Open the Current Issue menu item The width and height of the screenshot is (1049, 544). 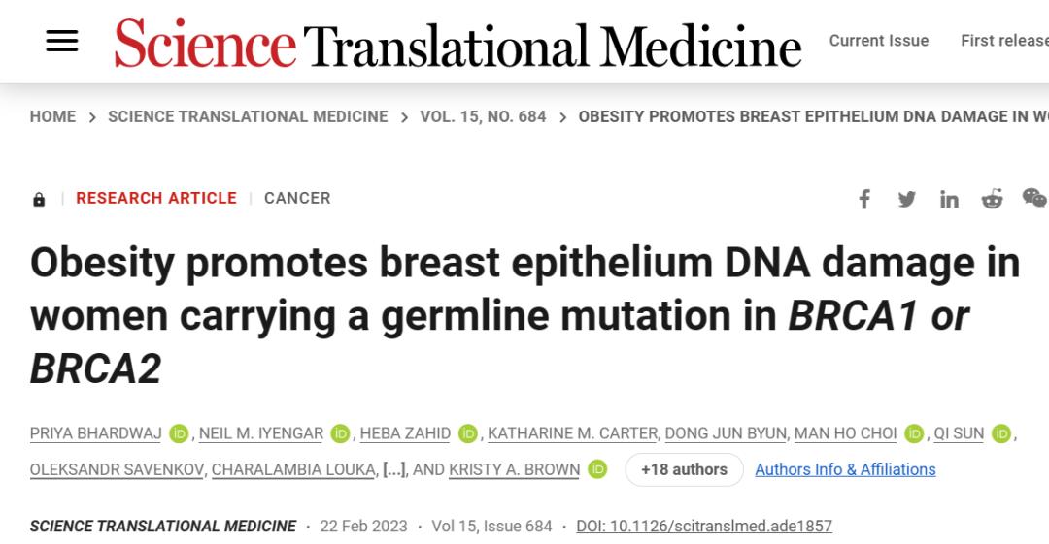(x=878, y=41)
